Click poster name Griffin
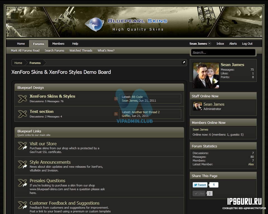This screenshot has height=214, width=268. tap(126, 116)
